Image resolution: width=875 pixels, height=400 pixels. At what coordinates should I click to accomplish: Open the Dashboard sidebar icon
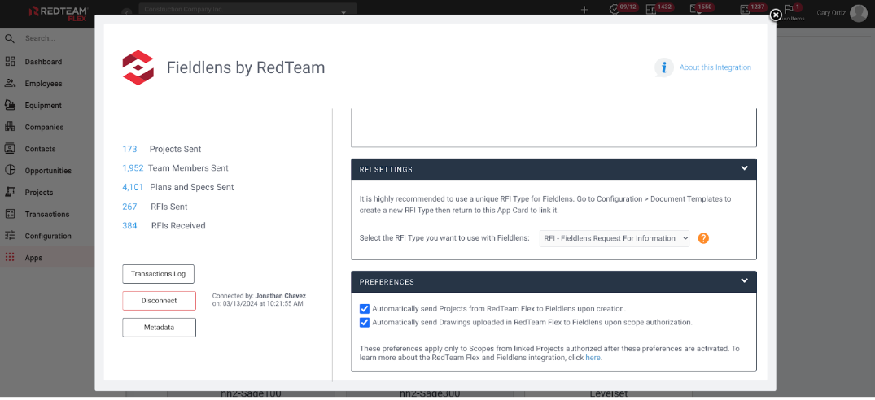point(10,62)
